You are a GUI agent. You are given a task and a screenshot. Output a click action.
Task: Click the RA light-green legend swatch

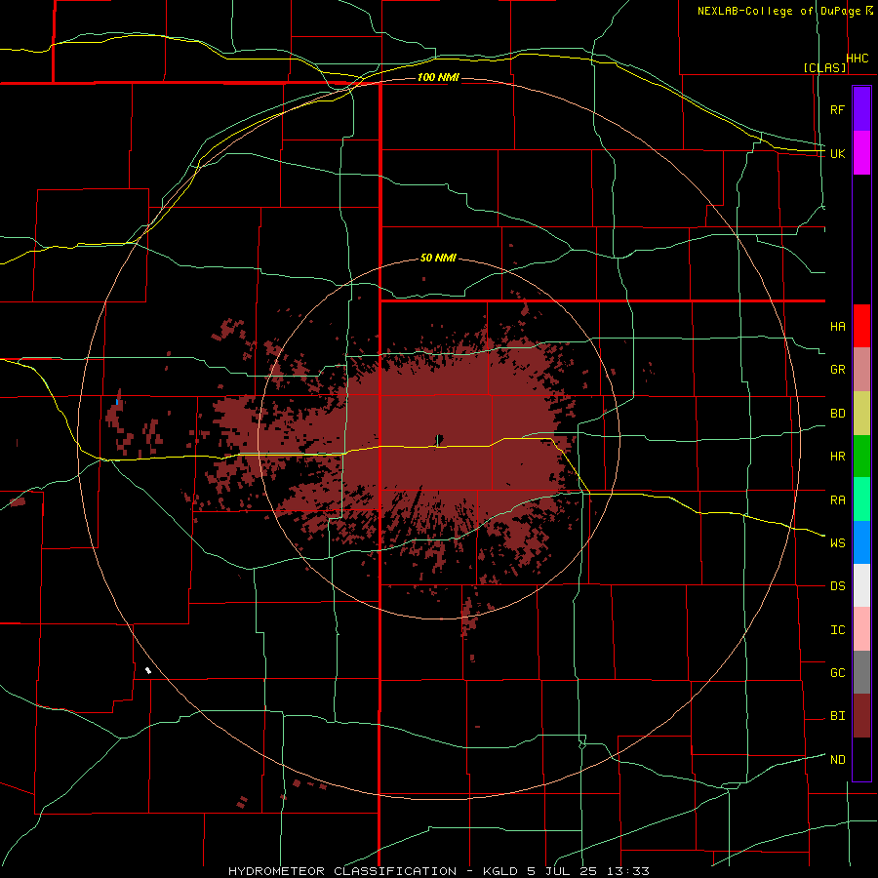(861, 499)
